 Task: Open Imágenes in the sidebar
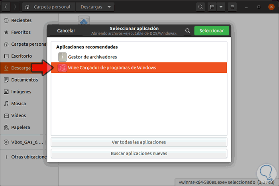(x=23, y=92)
